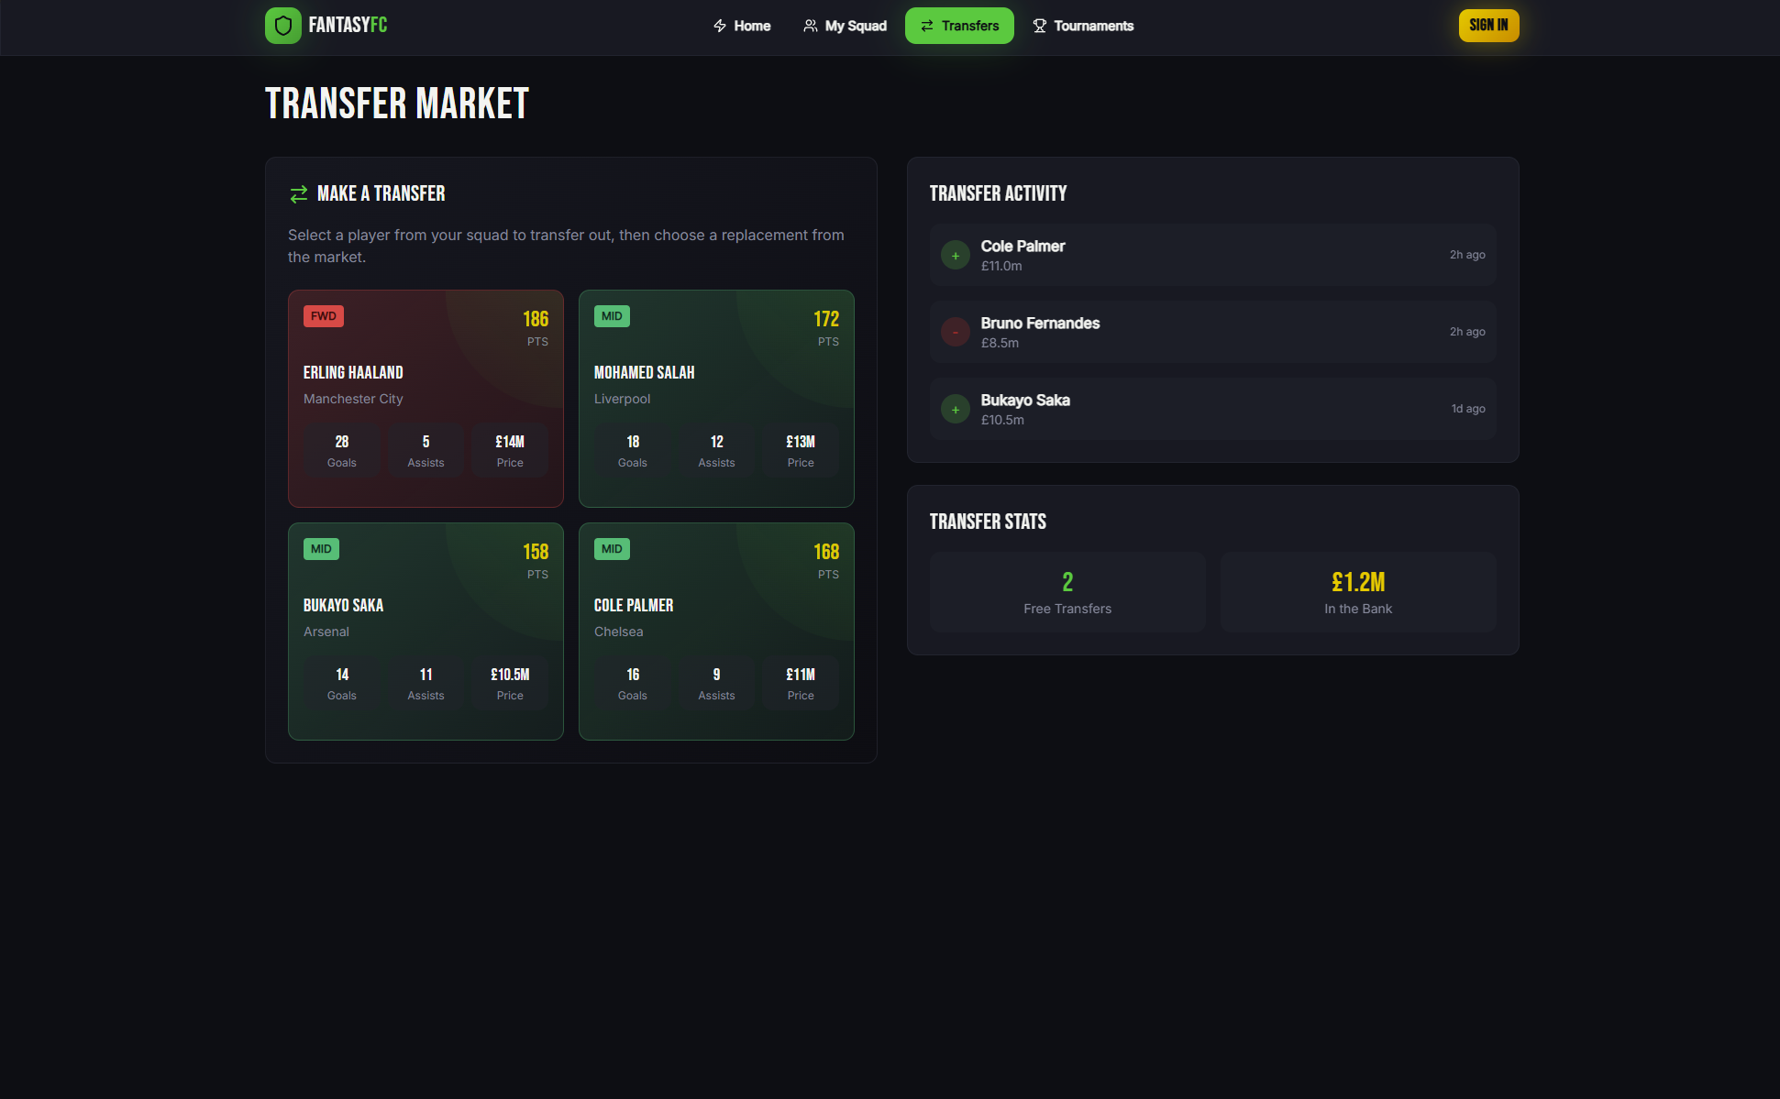Click Haaland's £14M price box
The width and height of the screenshot is (1780, 1099).
tap(510, 450)
